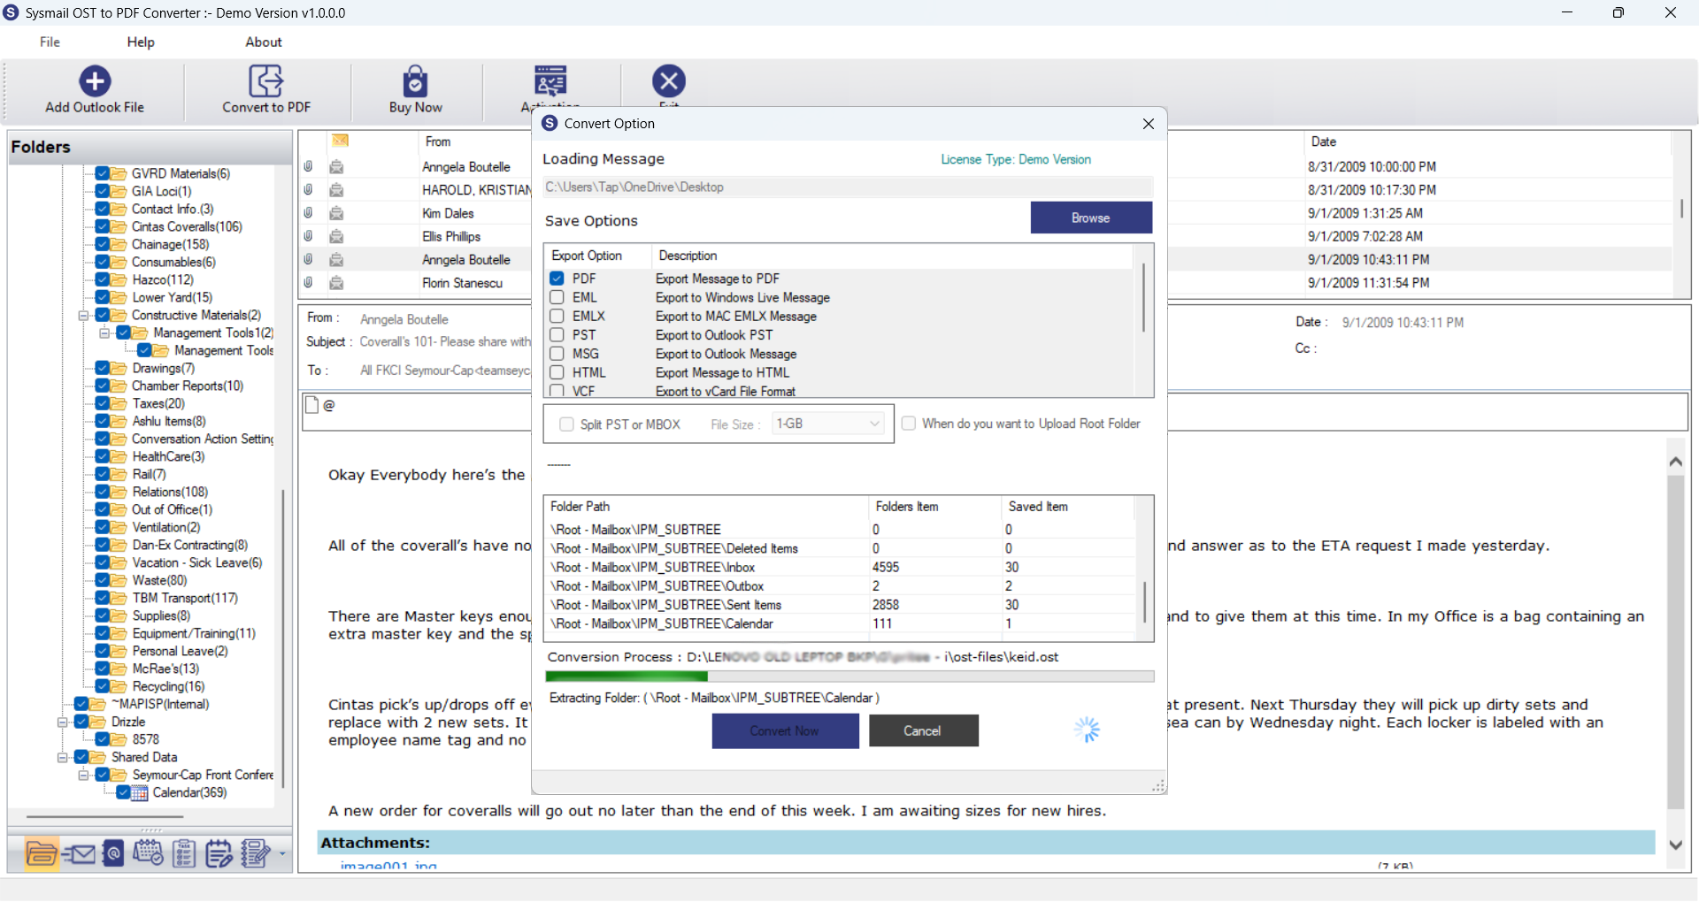Click the message body scroll down arrow
The image size is (1699, 902).
tap(1675, 845)
